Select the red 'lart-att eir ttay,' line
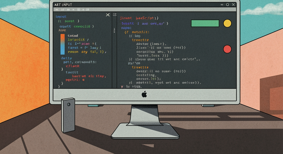Screen dimensions: 283x154 pyautogui.click(x=89, y=76)
